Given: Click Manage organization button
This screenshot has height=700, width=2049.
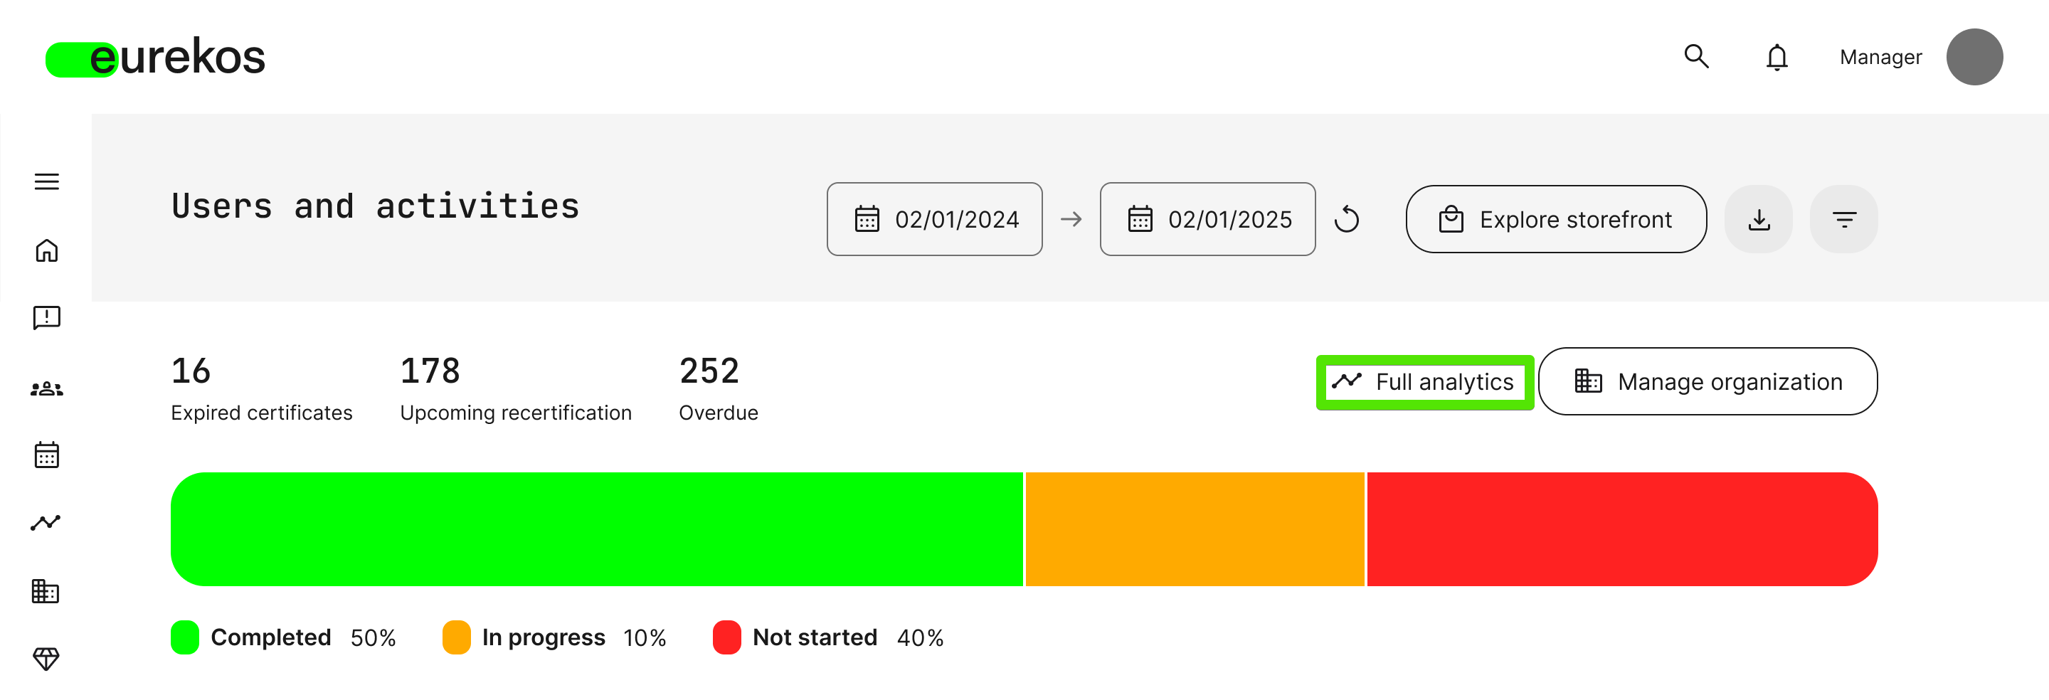Looking at the screenshot, I should pyautogui.click(x=1707, y=382).
